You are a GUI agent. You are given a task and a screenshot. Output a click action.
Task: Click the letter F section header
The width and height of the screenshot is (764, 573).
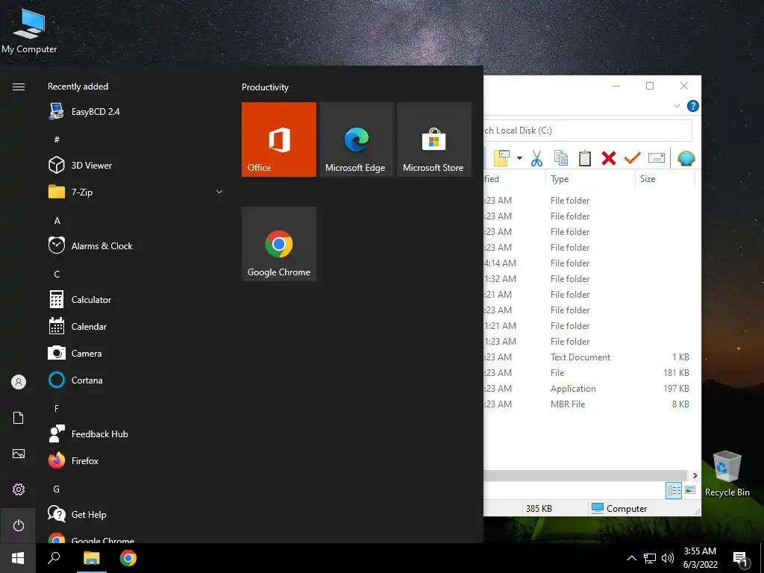[x=57, y=408]
